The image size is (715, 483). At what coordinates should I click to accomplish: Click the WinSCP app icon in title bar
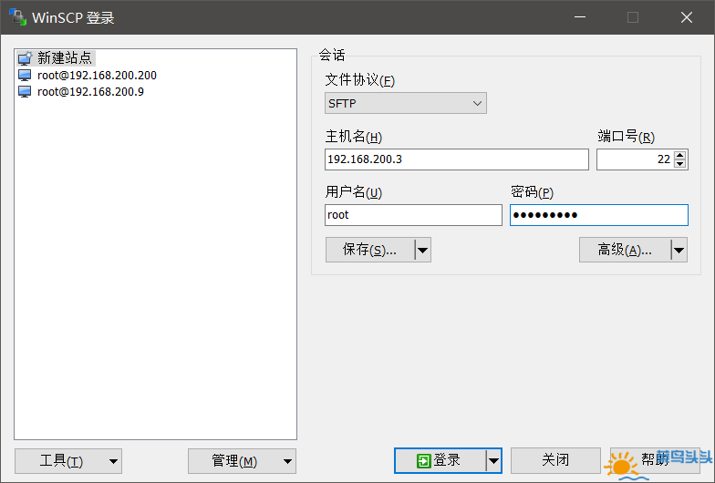click(17, 17)
